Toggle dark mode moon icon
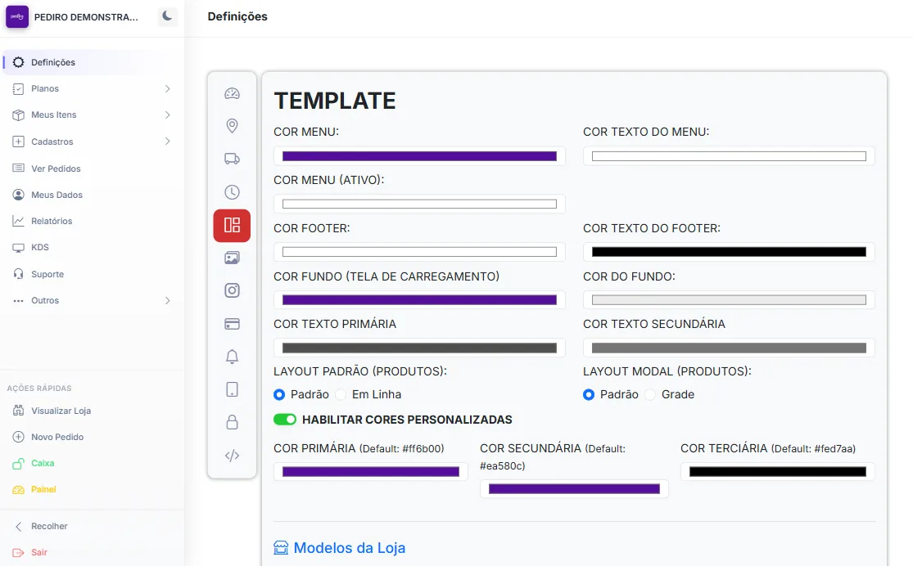Viewport: 913px width, 566px height. tap(167, 16)
